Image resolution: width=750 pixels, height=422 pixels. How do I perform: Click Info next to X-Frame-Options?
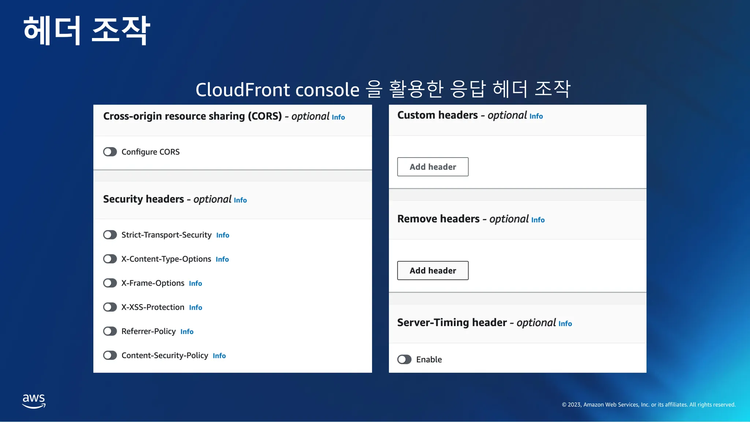195,284
